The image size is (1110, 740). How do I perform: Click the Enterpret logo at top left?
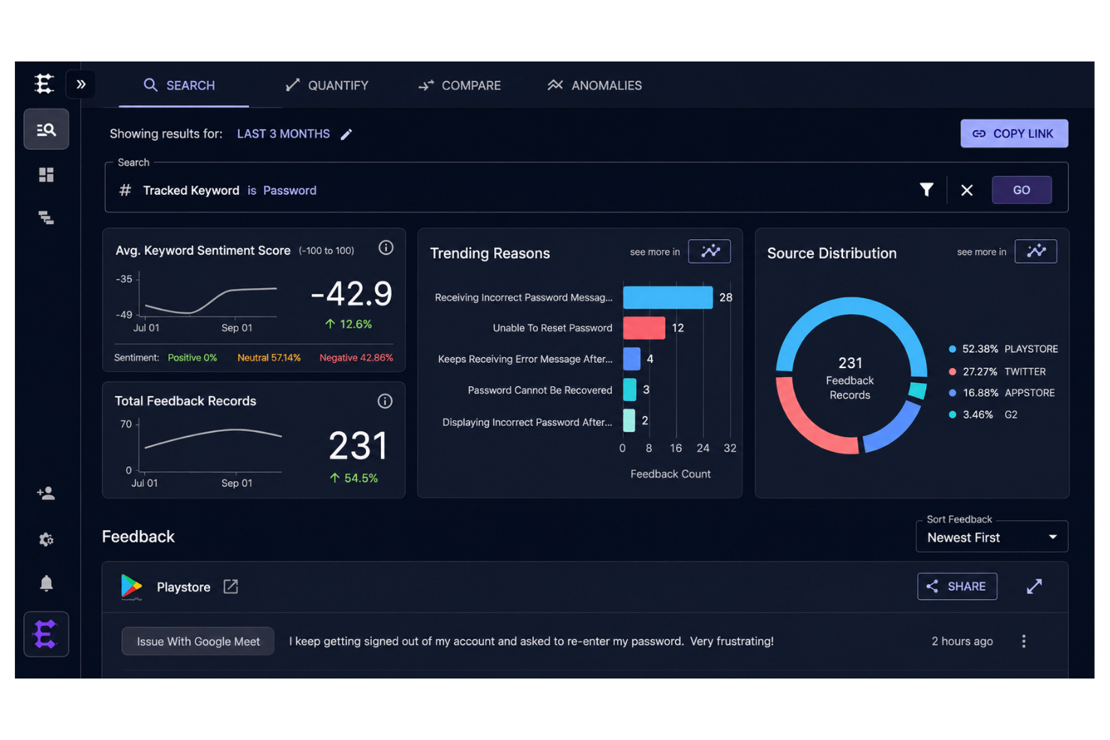[45, 84]
